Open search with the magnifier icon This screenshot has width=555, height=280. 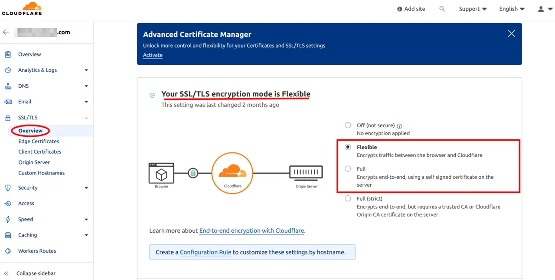442,9
